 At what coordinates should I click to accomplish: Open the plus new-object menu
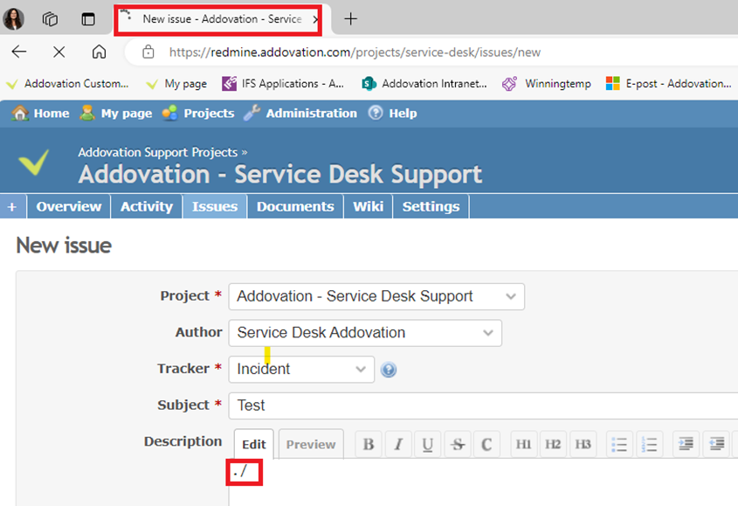pos(12,206)
